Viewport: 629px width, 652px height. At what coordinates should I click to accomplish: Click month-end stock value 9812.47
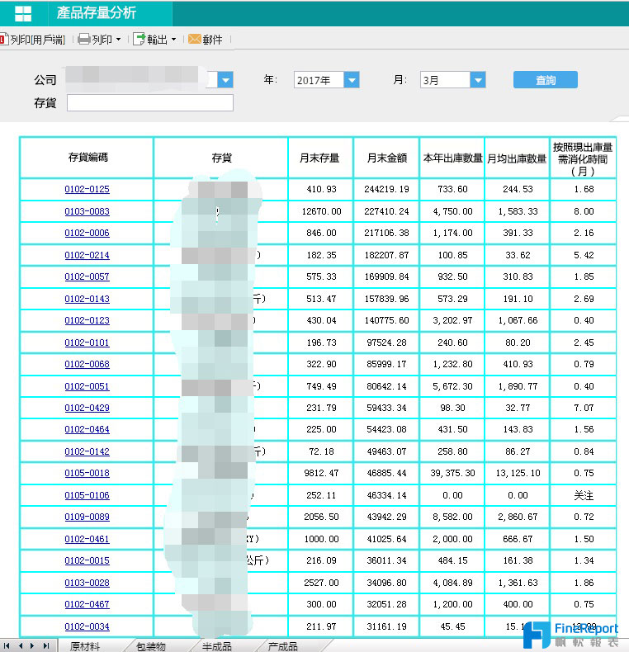pyautogui.click(x=321, y=473)
